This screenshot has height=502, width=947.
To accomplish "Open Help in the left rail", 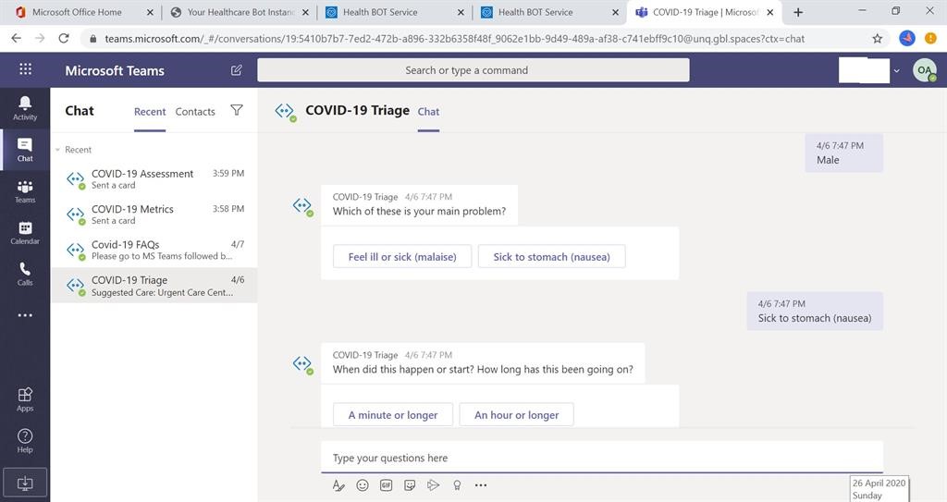I will coord(25,440).
